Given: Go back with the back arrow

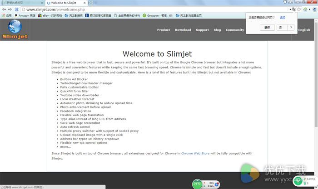Looking at the screenshot, I should [x=4, y=10].
